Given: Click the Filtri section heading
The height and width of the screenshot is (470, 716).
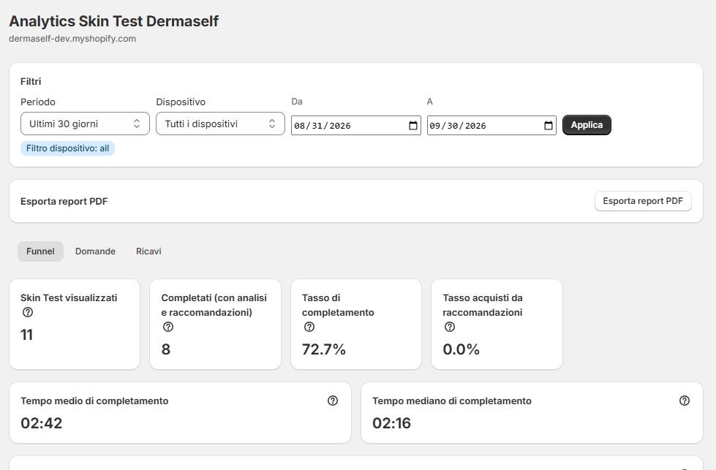Looking at the screenshot, I should point(31,82).
